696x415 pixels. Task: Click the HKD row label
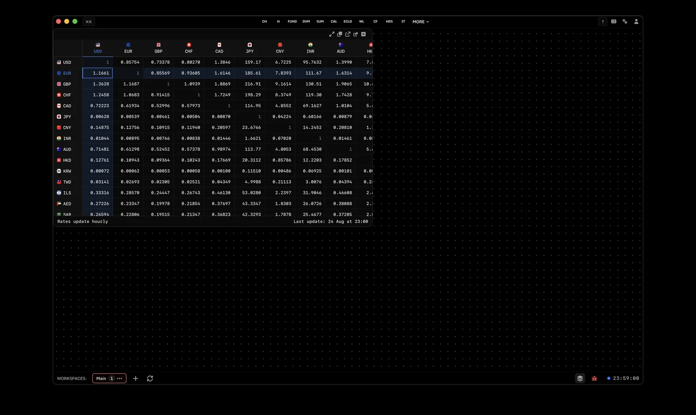pyautogui.click(x=68, y=160)
